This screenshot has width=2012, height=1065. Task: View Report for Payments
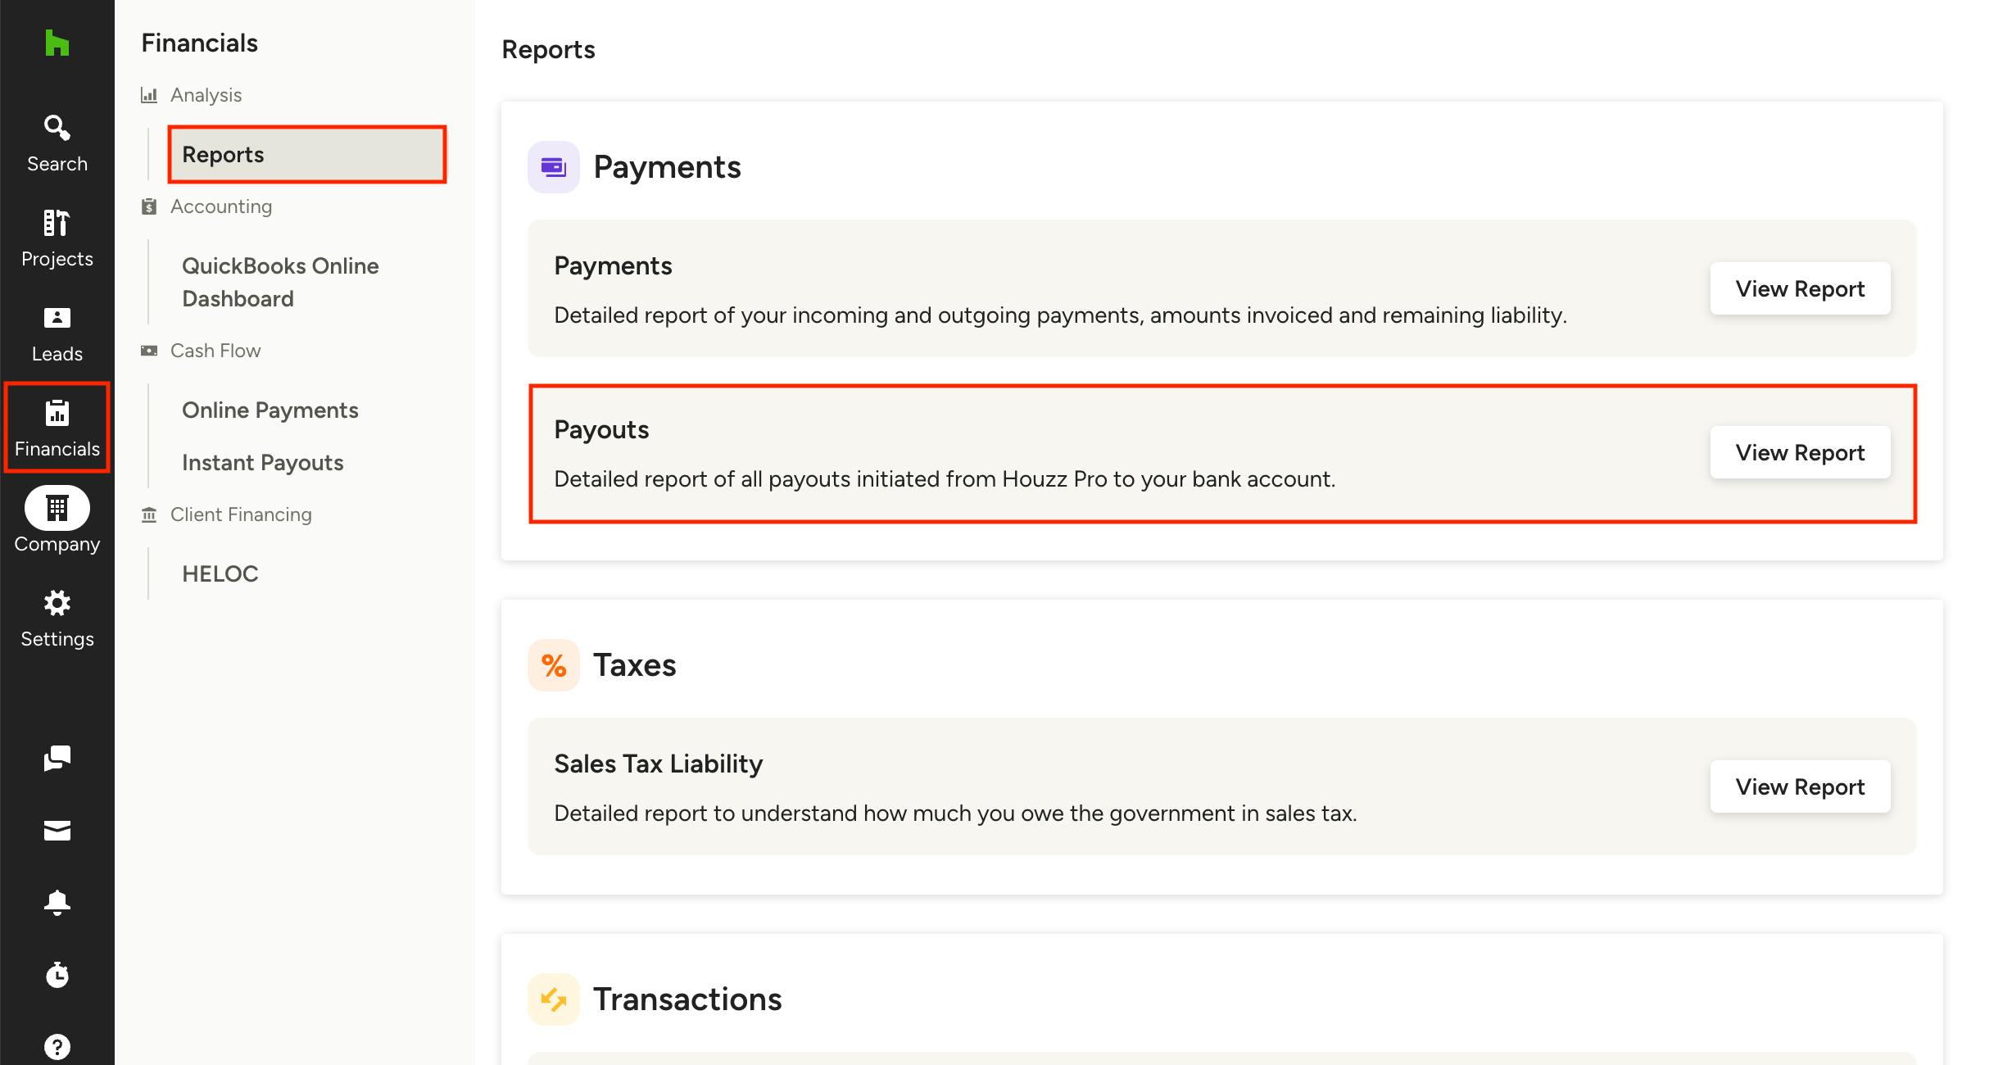point(1800,288)
